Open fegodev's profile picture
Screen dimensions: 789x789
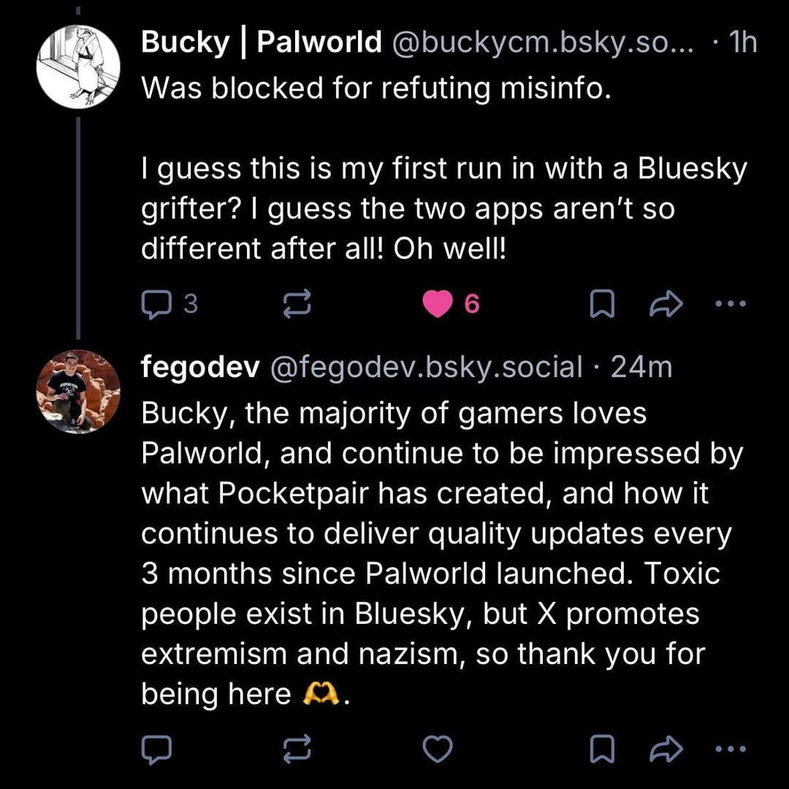tap(78, 392)
